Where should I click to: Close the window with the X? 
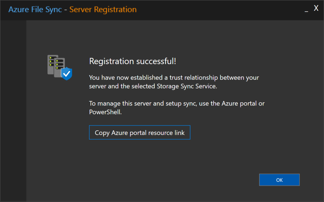coord(316,9)
